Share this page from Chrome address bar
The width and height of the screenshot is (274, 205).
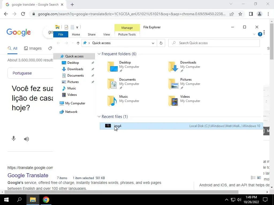coord(232,14)
